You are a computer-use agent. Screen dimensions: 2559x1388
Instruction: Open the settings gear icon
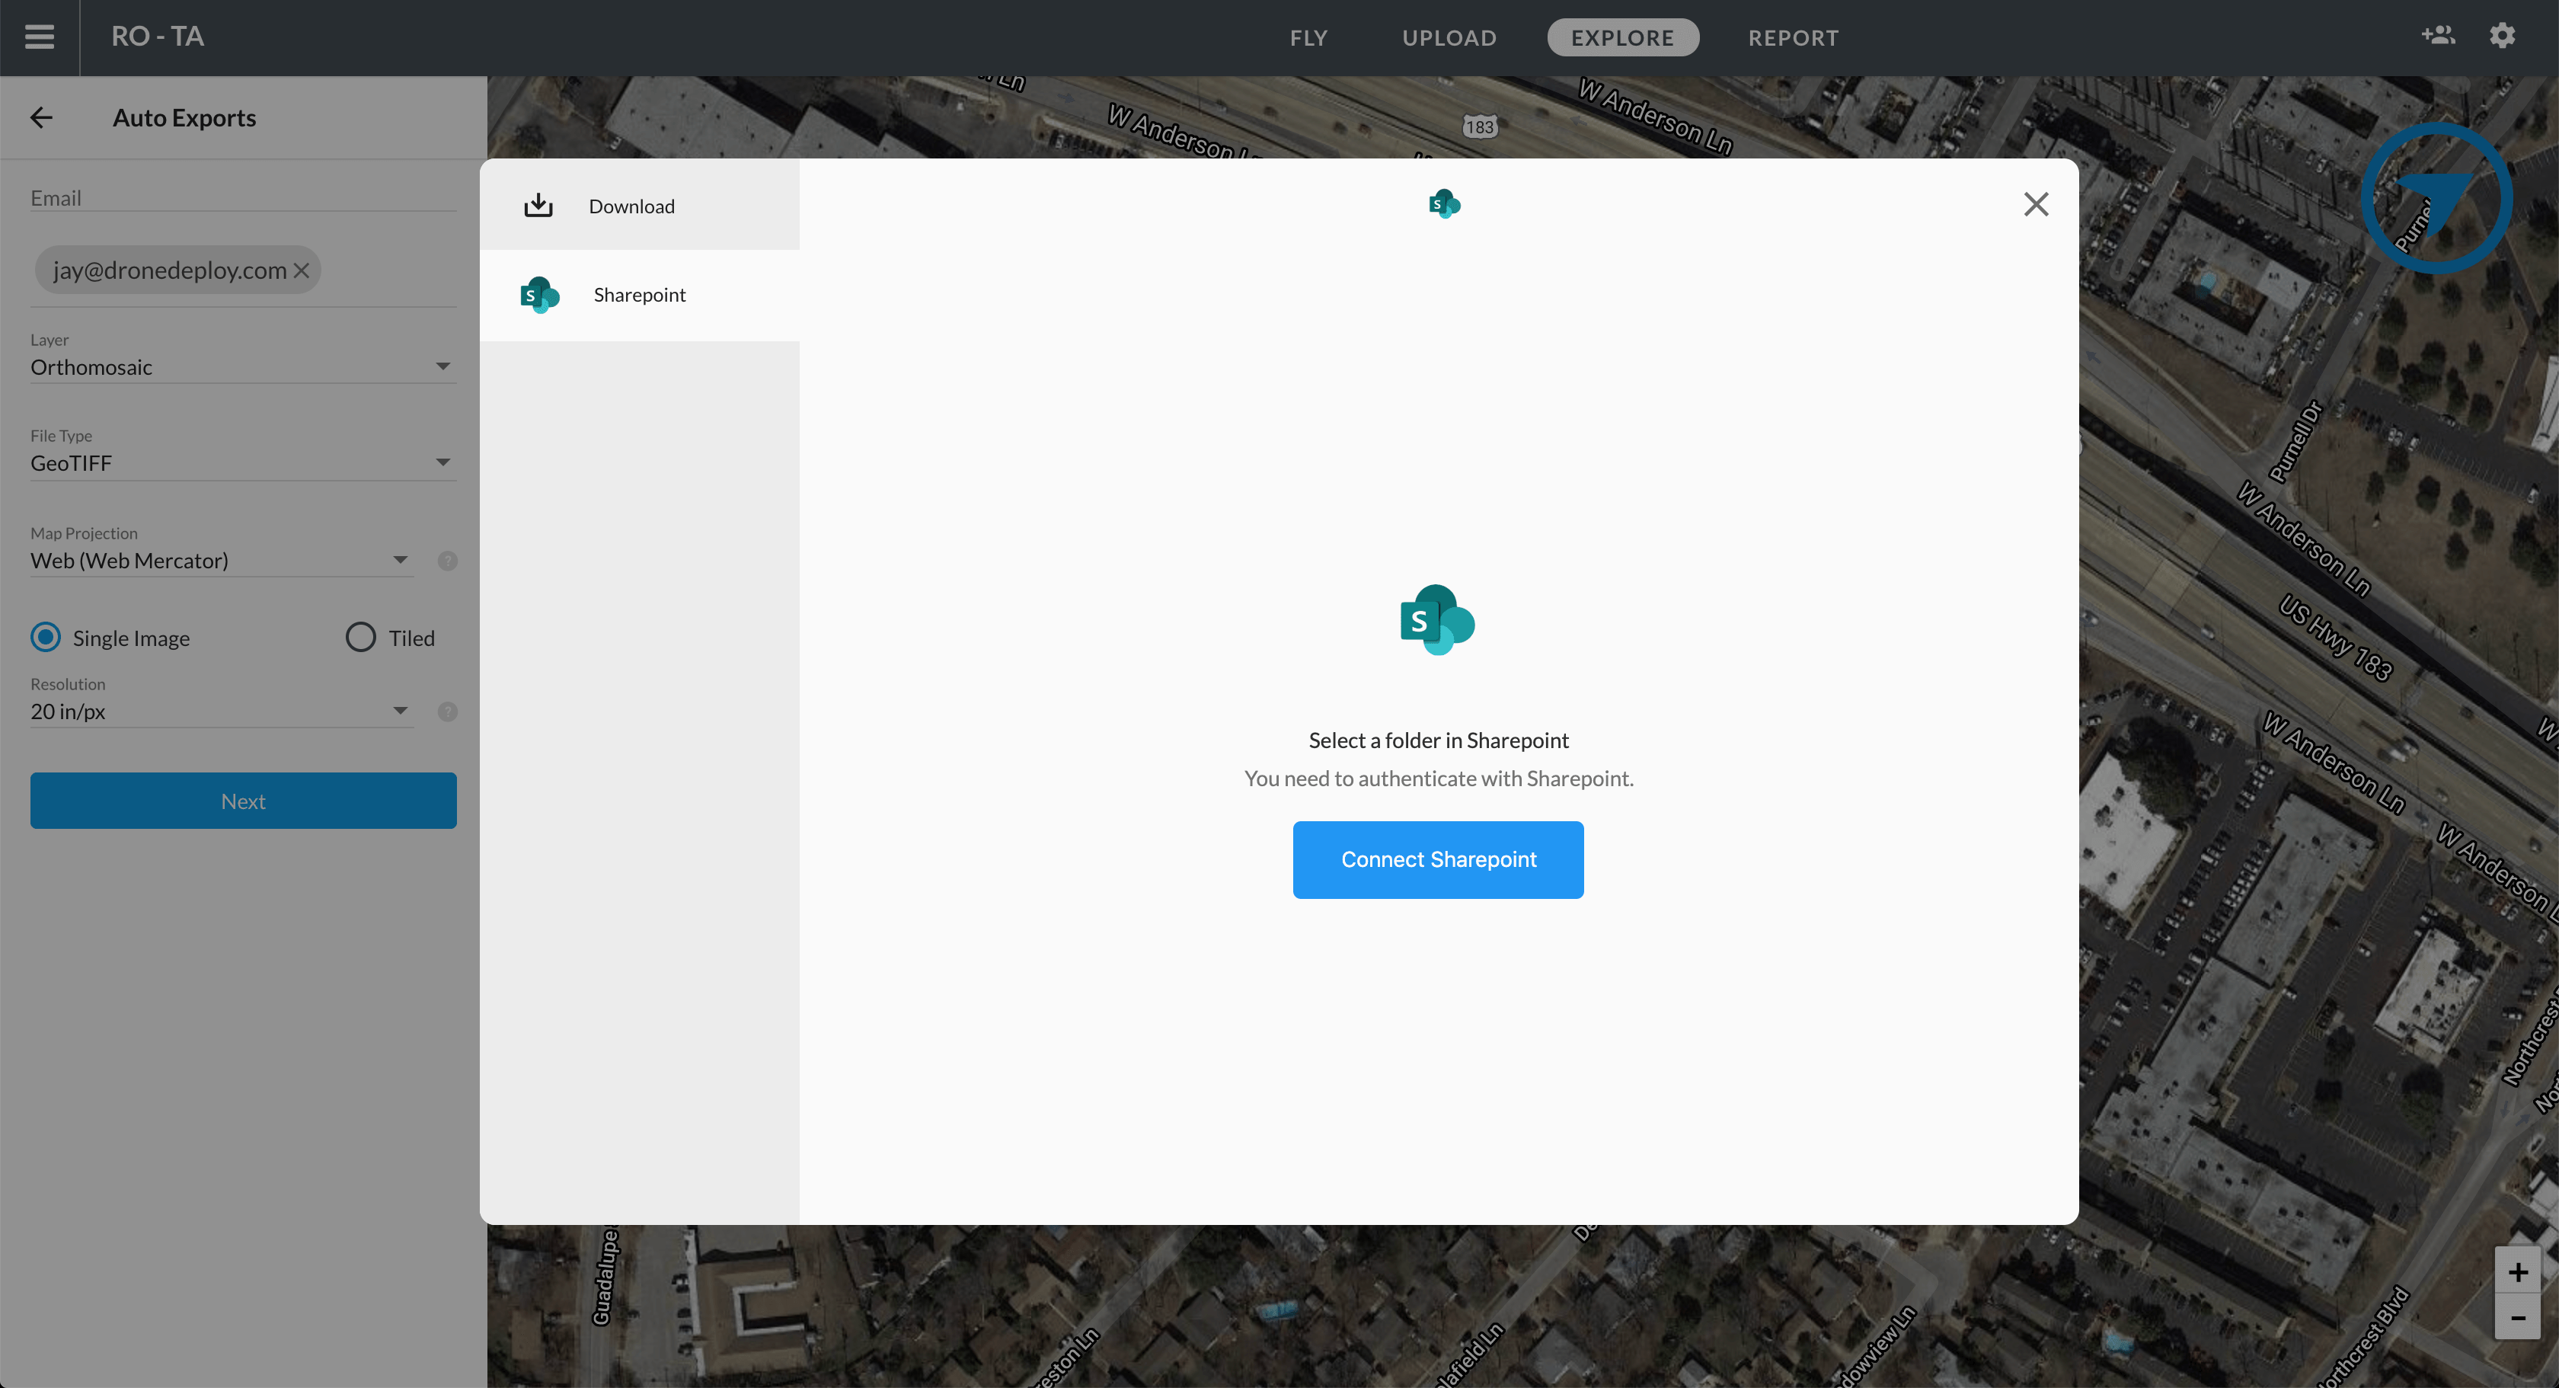[2503, 36]
